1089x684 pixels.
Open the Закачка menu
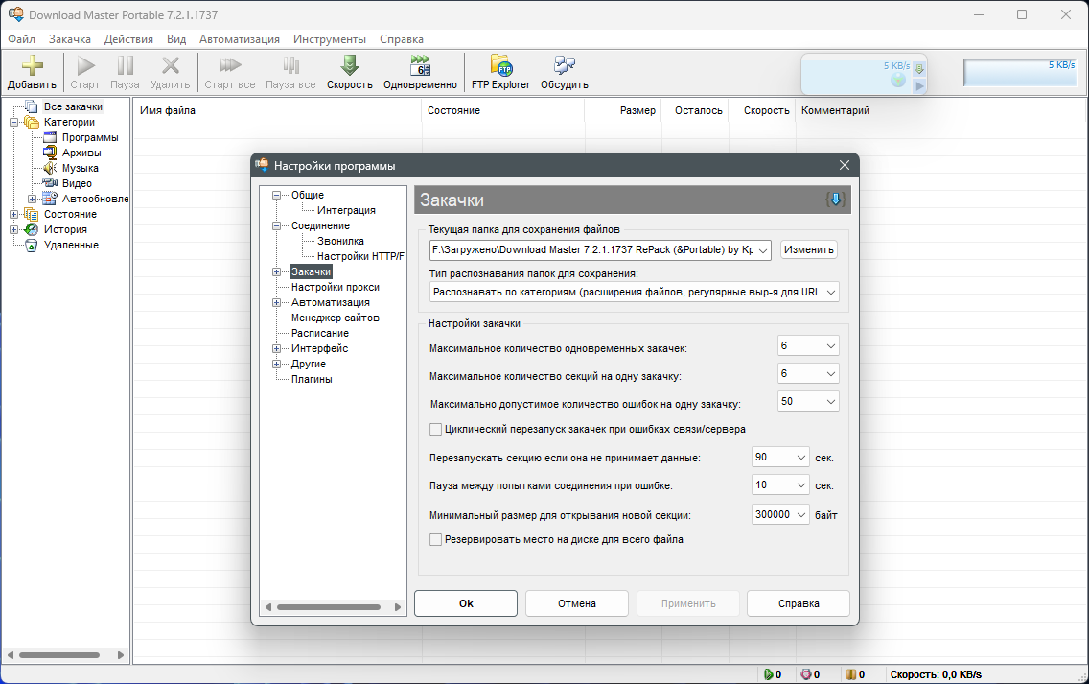coord(69,39)
